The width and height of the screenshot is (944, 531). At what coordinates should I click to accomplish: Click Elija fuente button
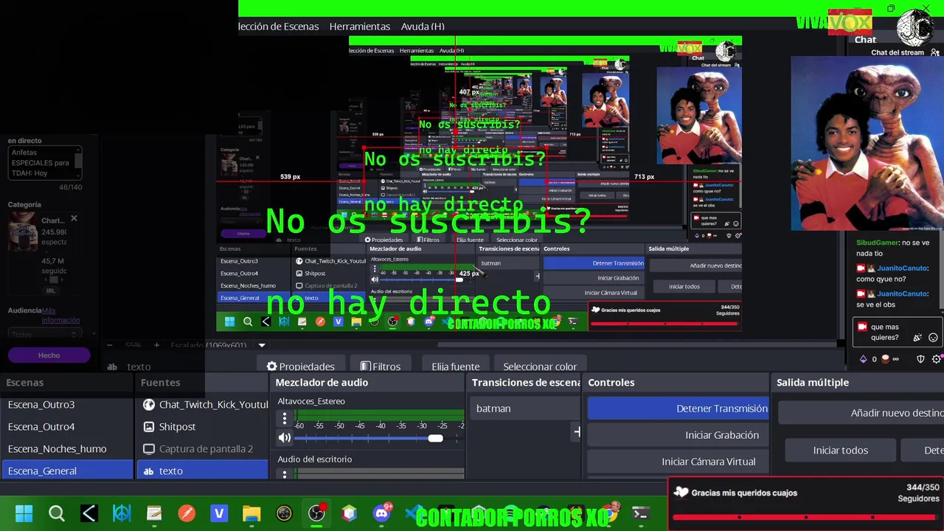point(456,366)
